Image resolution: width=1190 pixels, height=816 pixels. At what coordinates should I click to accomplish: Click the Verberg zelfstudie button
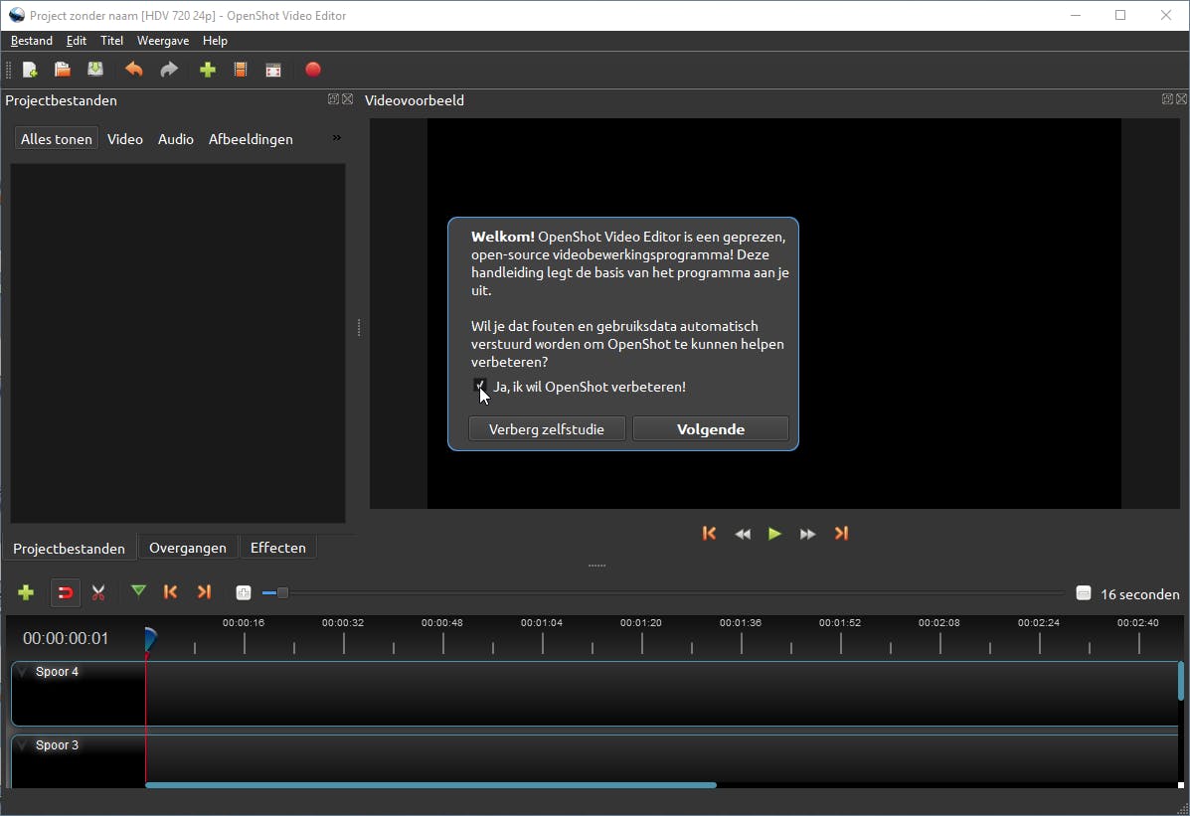pos(548,429)
